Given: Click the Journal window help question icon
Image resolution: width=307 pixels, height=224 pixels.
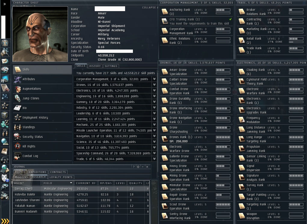Looking at the screenshot, I should 134,167.
